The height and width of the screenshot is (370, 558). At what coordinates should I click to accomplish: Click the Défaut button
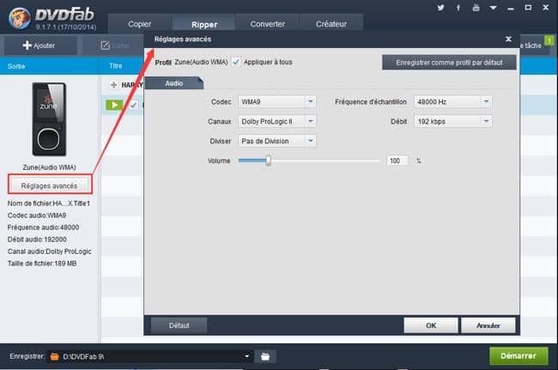click(x=179, y=325)
